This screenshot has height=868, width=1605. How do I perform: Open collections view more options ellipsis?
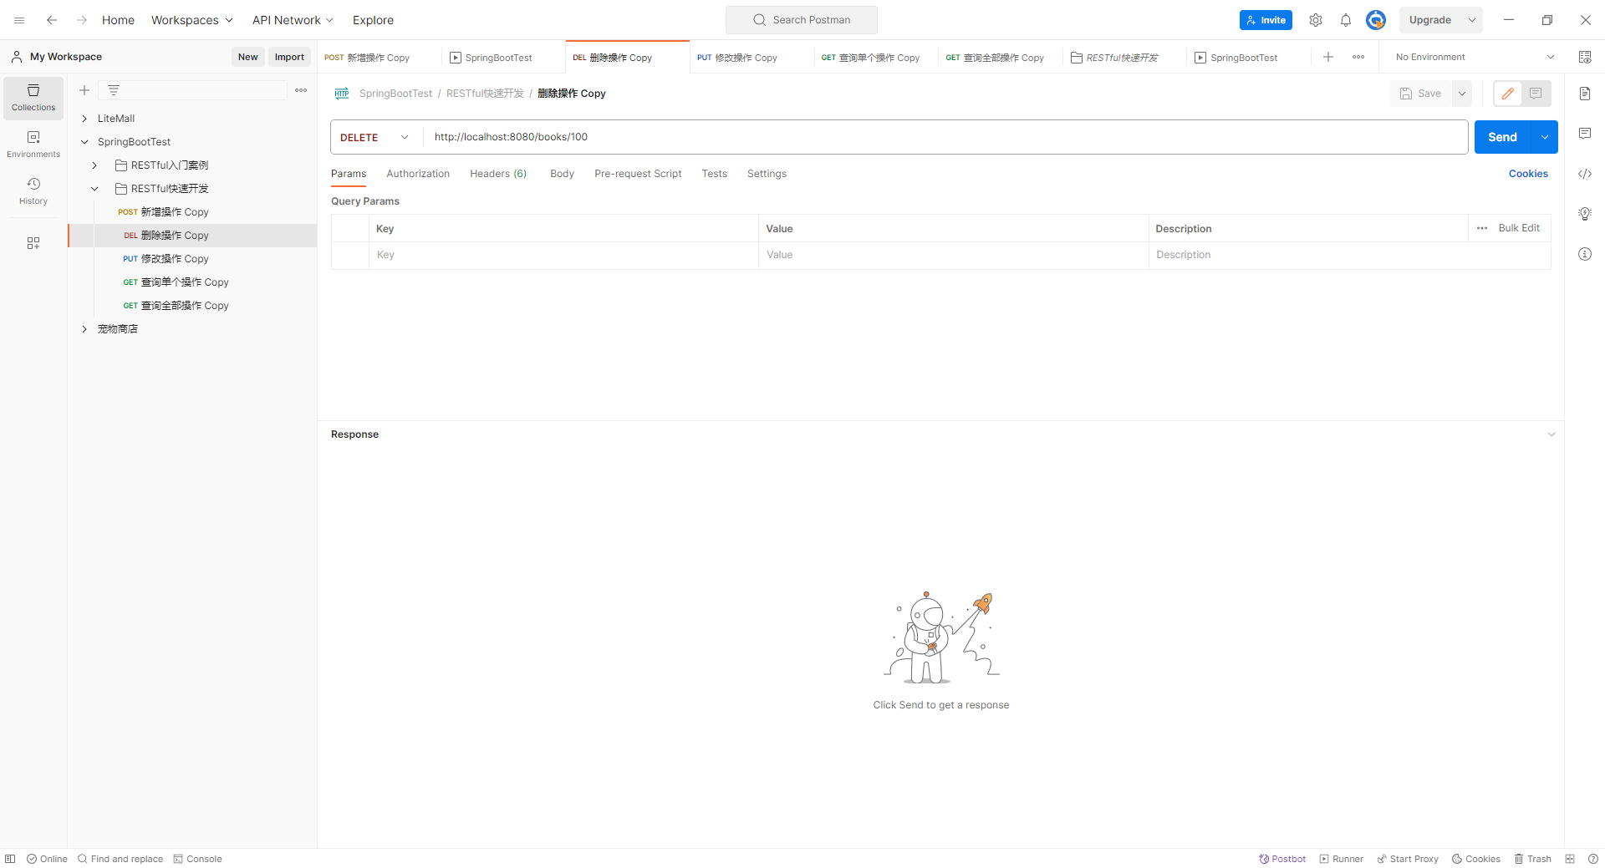pos(301,90)
